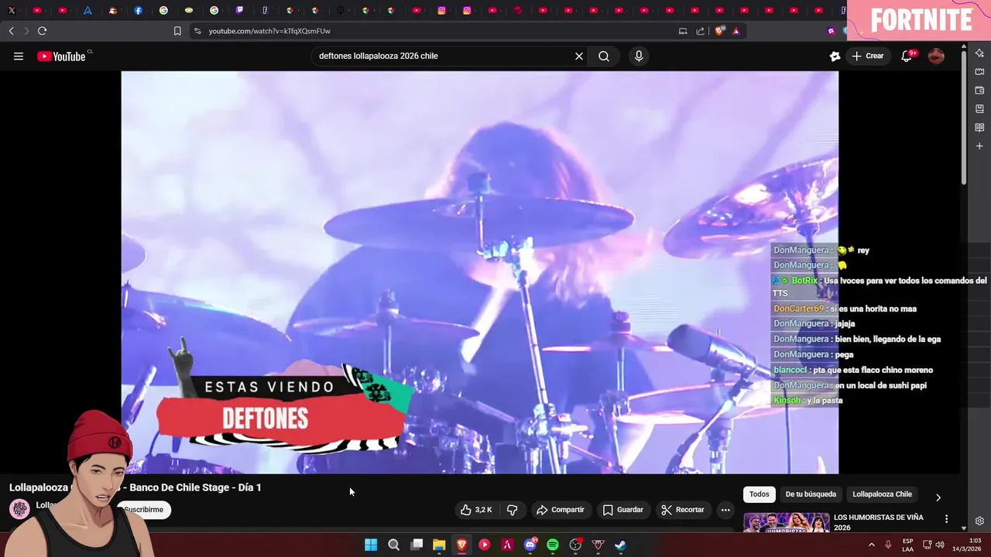Open the Brave sidebar wallet icon
The image size is (991, 557).
tap(979, 91)
